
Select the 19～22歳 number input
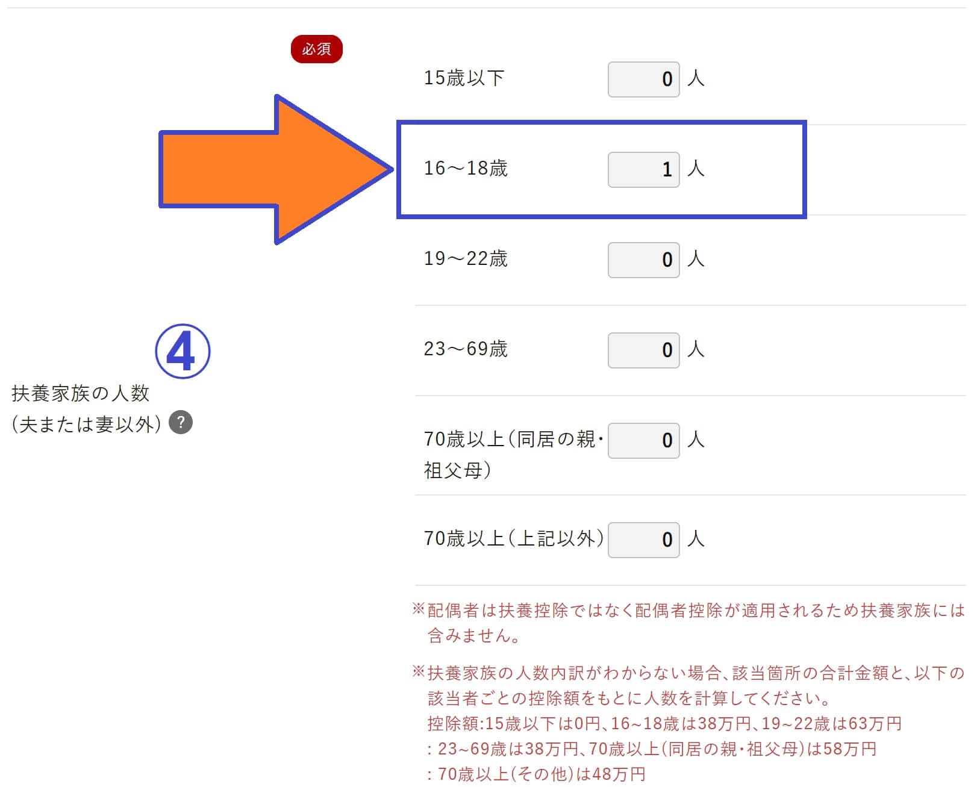[x=643, y=260]
